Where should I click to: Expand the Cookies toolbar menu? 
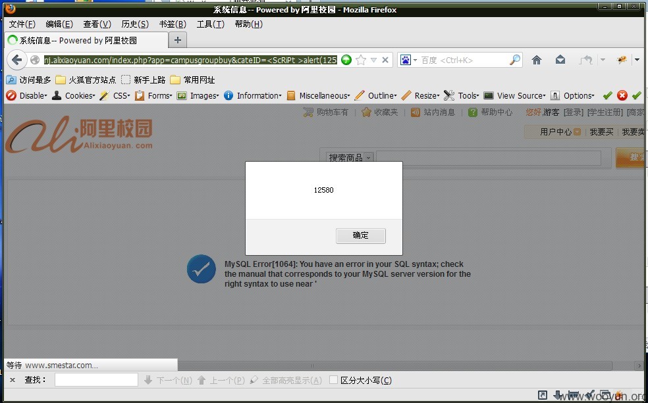74,96
